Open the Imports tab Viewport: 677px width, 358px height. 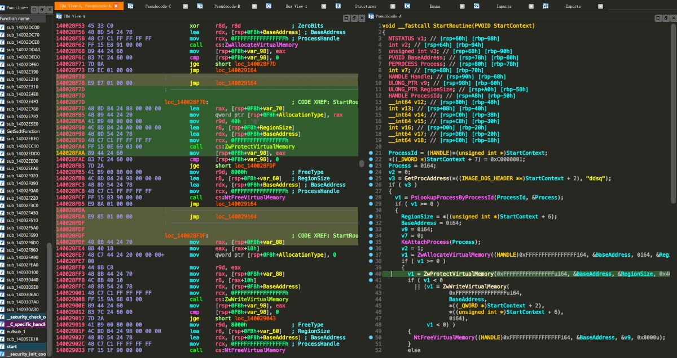click(x=504, y=6)
